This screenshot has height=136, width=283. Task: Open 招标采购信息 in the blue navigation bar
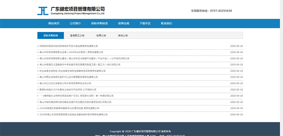click(99, 23)
